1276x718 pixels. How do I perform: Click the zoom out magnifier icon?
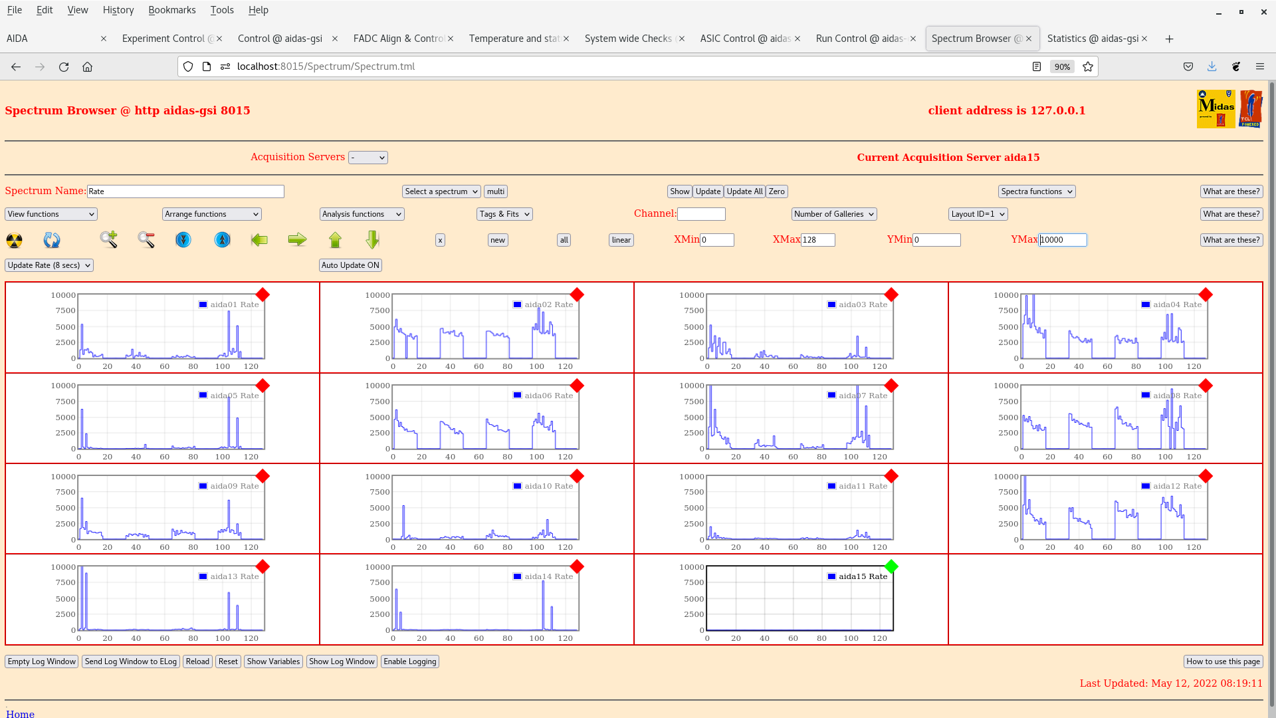146,239
